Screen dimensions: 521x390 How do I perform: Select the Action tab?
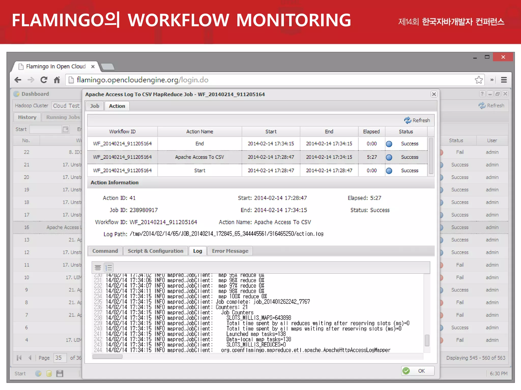117,106
